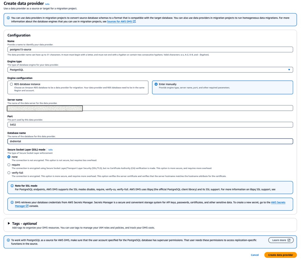Open the AWS Secrets Manager console link

tap(278, 202)
